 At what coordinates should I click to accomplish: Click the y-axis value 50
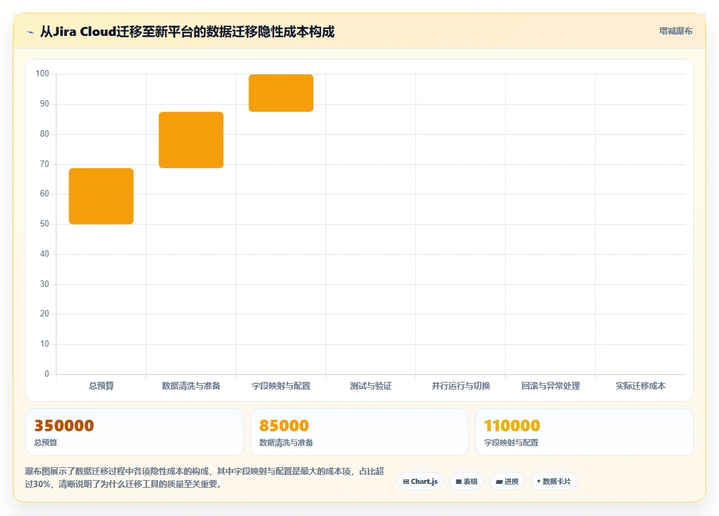(44, 223)
